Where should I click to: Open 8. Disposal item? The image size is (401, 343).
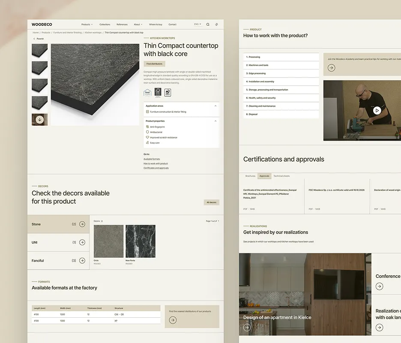281,114
